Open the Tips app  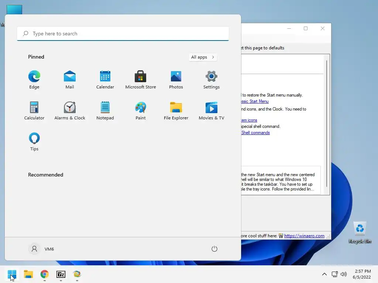point(34,141)
